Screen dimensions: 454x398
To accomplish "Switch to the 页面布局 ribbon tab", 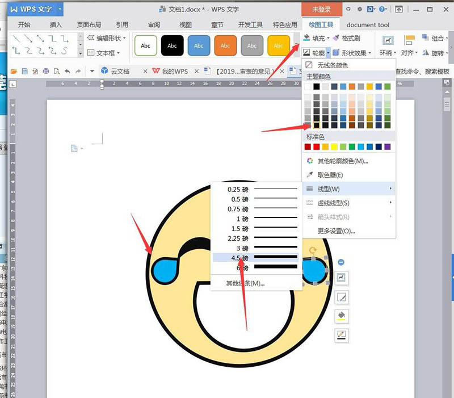I will [x=89, y=25].
